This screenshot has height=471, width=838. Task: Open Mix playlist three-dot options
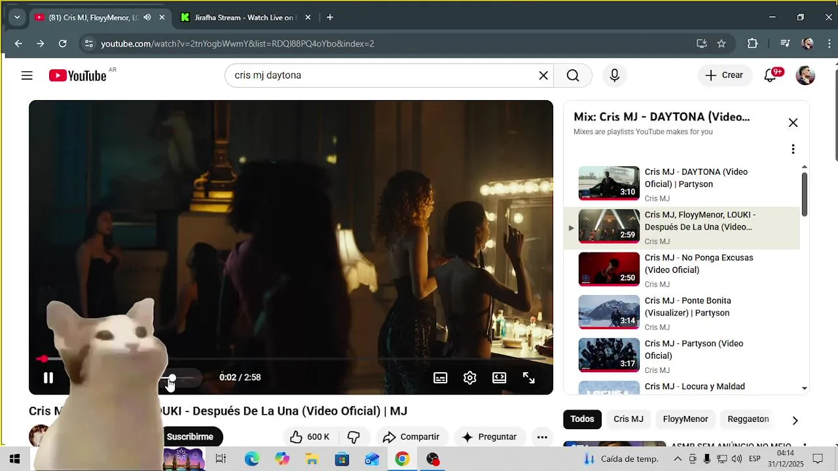[793, 149]
